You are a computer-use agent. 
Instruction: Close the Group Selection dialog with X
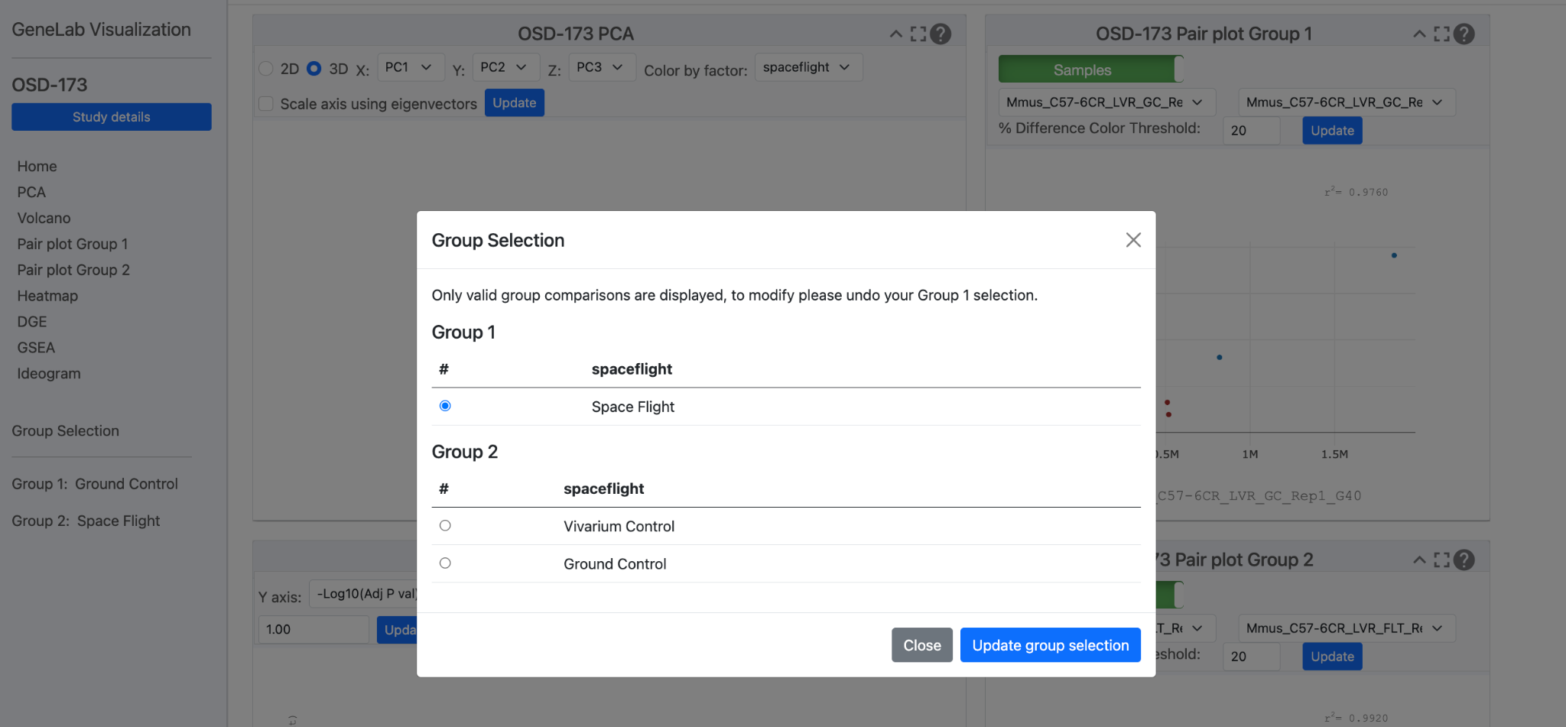[1133, 240]
